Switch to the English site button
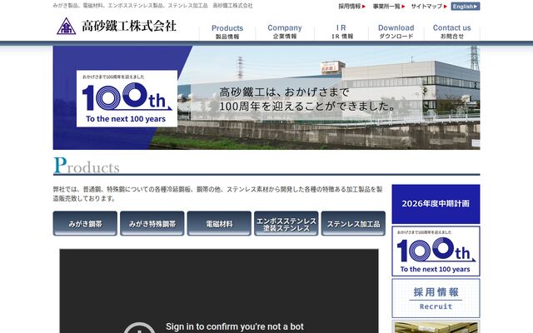533x333 pixels. point(466,6)
